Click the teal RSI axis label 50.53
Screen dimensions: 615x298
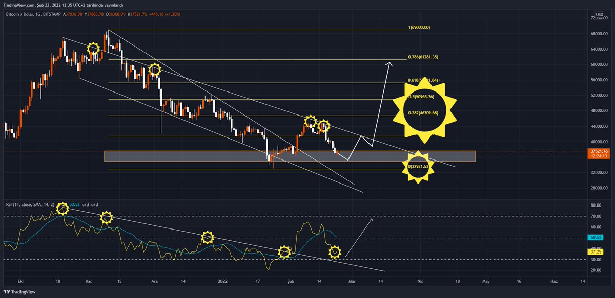coord(597,238)
